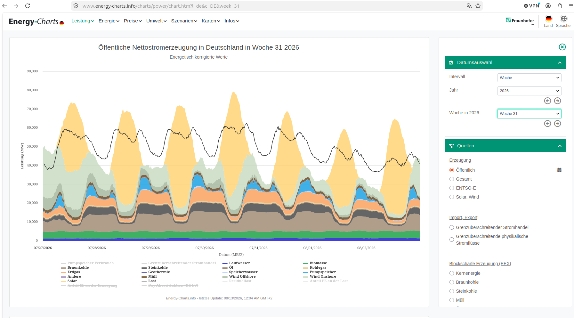Go to previous week with Woche left arrow

[x=548, y=124]
